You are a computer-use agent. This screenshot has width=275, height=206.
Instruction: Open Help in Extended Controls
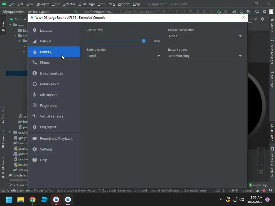pyautogui.click(x=54, y=160)
